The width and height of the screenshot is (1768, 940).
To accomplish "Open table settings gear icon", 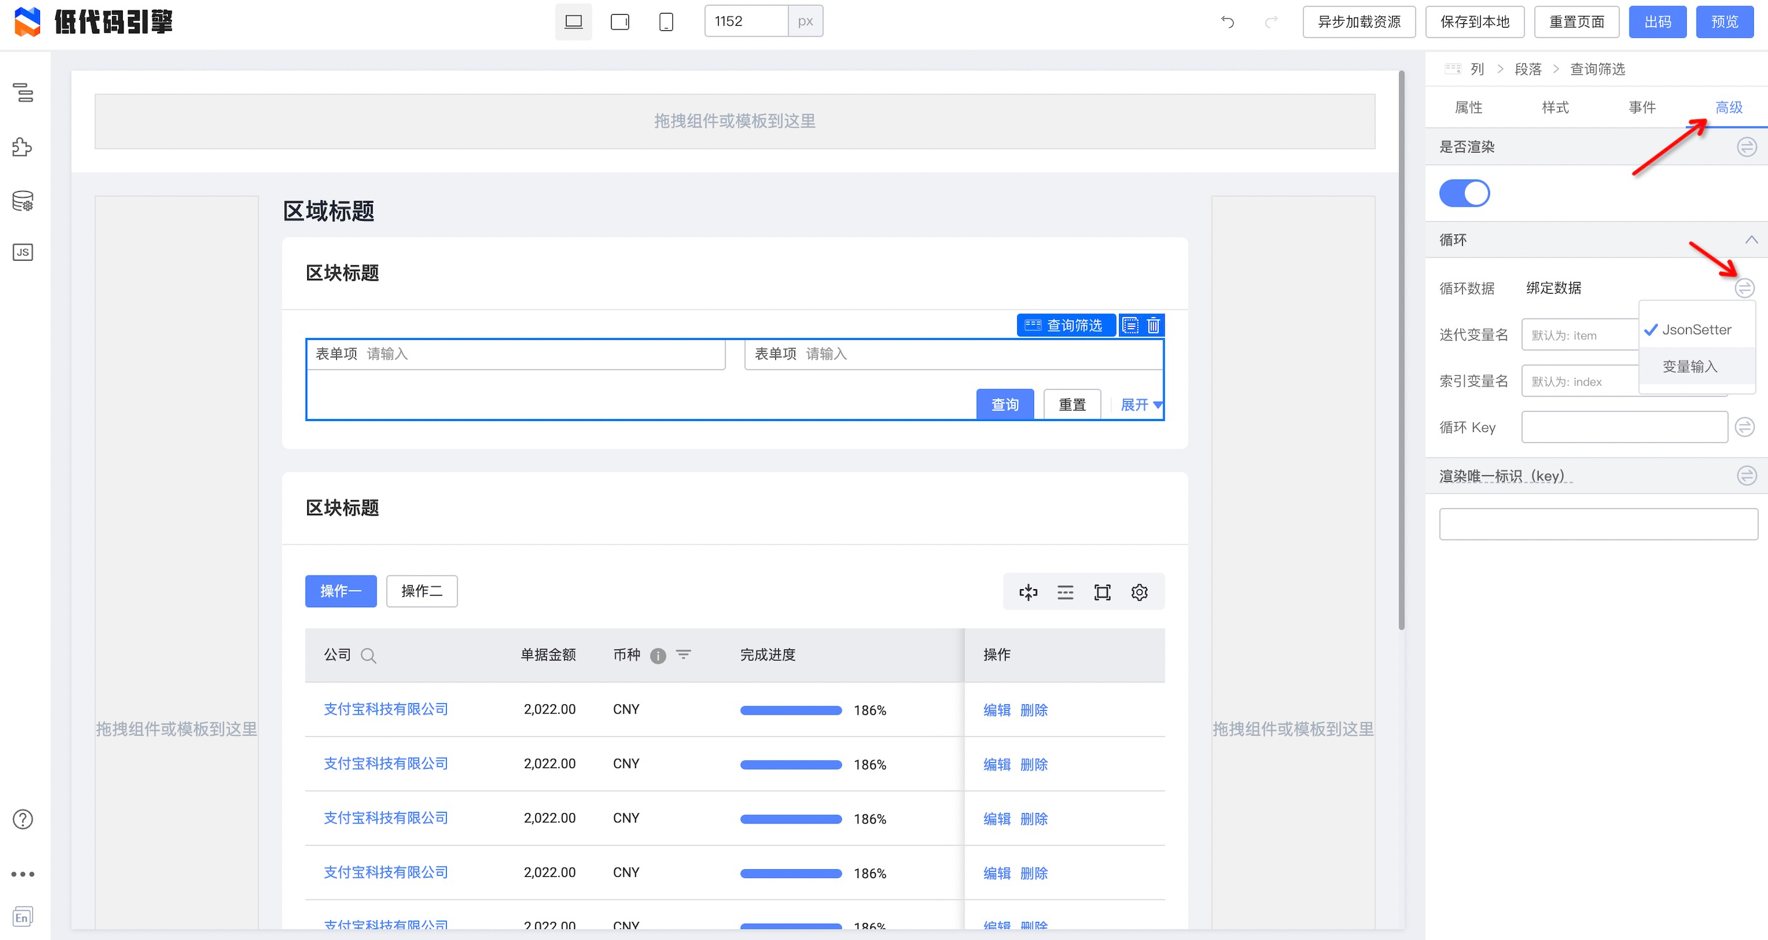I will (x=1140, y=592).
